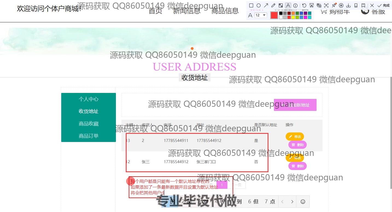
Task: Click the 客服 customer service icon
Action: pos(365,11)
